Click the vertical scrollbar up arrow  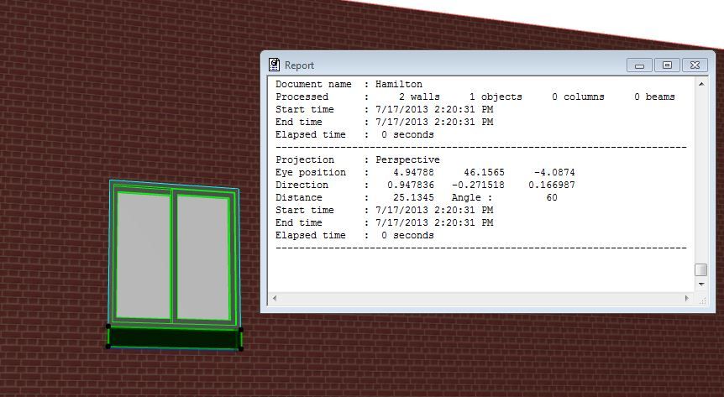[x=701, y=84]
